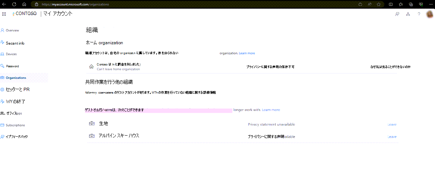Follow Learn more under home organization

pyautogui.click(x=247, y=53)
